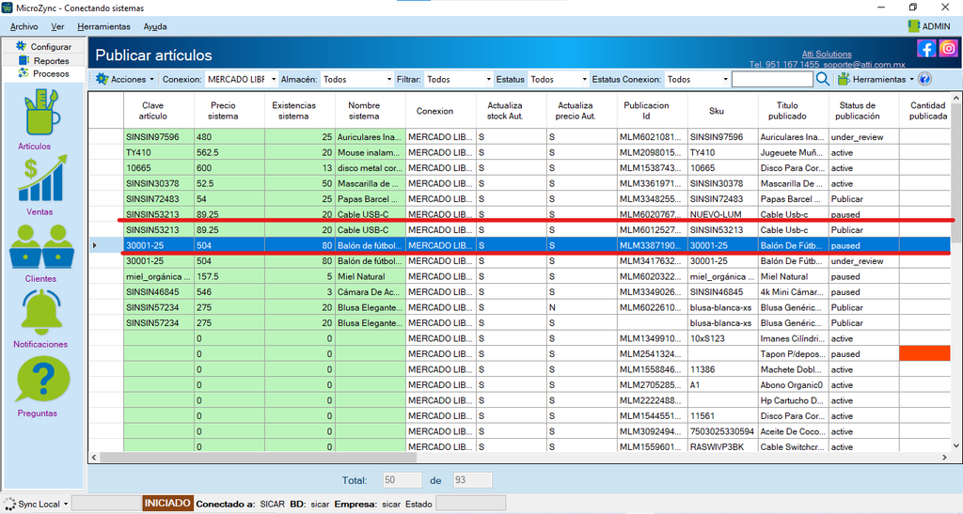The width and height of the screenshot is (963, 514).
Task: Select the Procesos tab
Action: 43,73
